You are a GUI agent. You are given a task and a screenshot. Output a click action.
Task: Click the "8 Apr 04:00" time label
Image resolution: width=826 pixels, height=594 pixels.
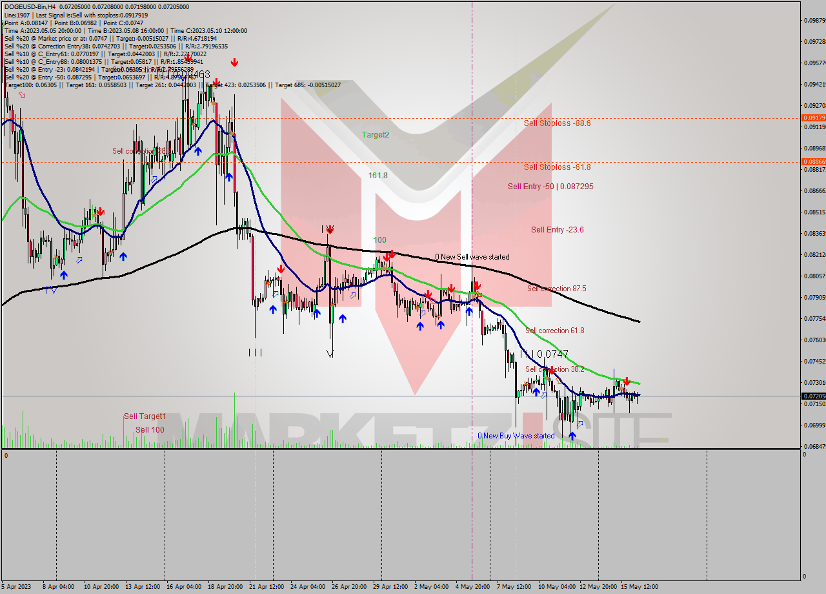58,587
